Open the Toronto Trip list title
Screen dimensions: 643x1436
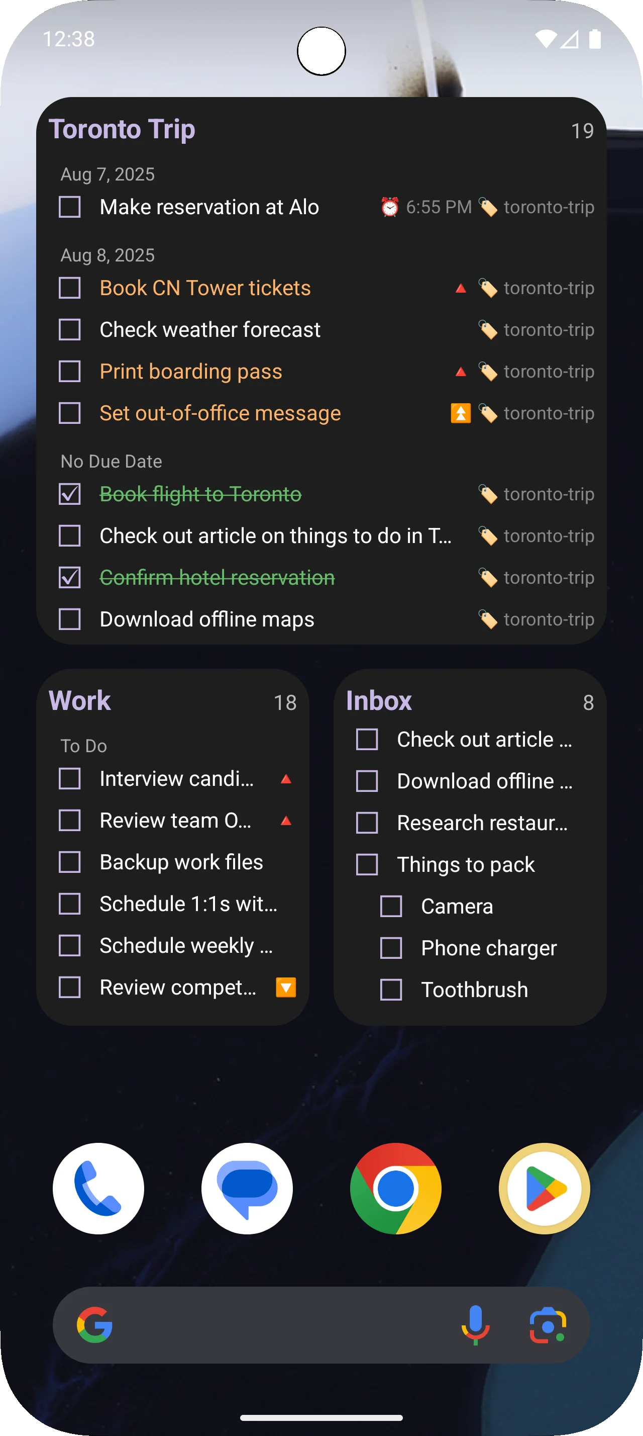122,129
